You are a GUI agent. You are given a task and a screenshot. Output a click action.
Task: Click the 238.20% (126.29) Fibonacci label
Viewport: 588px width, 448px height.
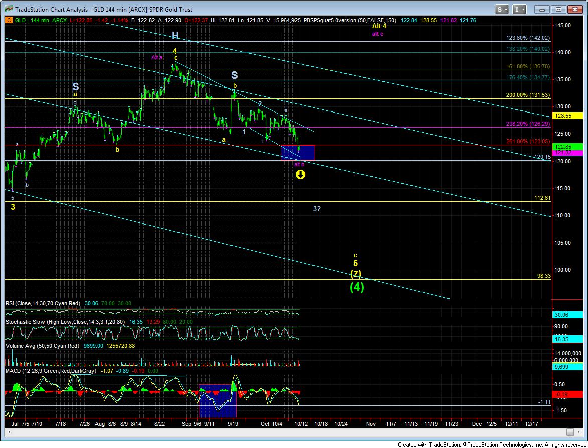(x=528, y=124)
